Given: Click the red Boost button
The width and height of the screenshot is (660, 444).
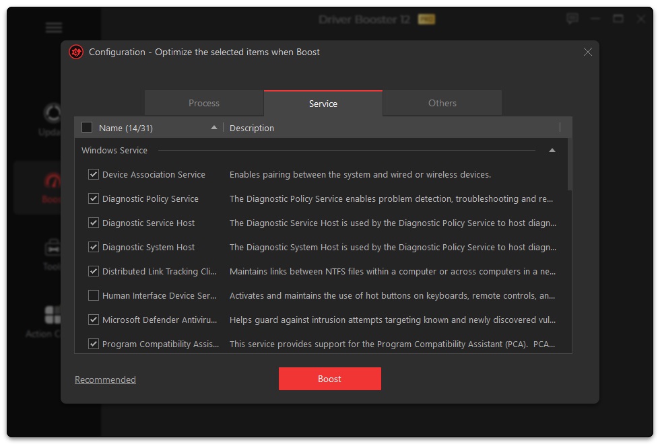Looking at the screenshot, I should pos(329,379).
